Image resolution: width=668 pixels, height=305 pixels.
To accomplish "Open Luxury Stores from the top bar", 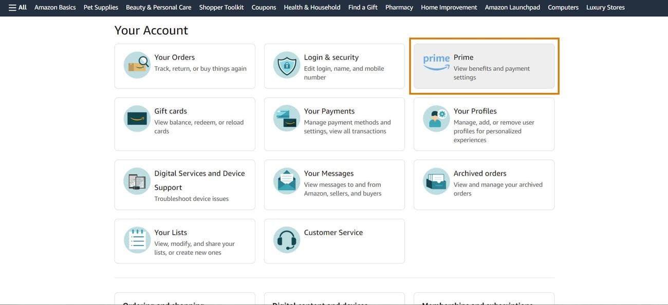I will coord(605,8).
